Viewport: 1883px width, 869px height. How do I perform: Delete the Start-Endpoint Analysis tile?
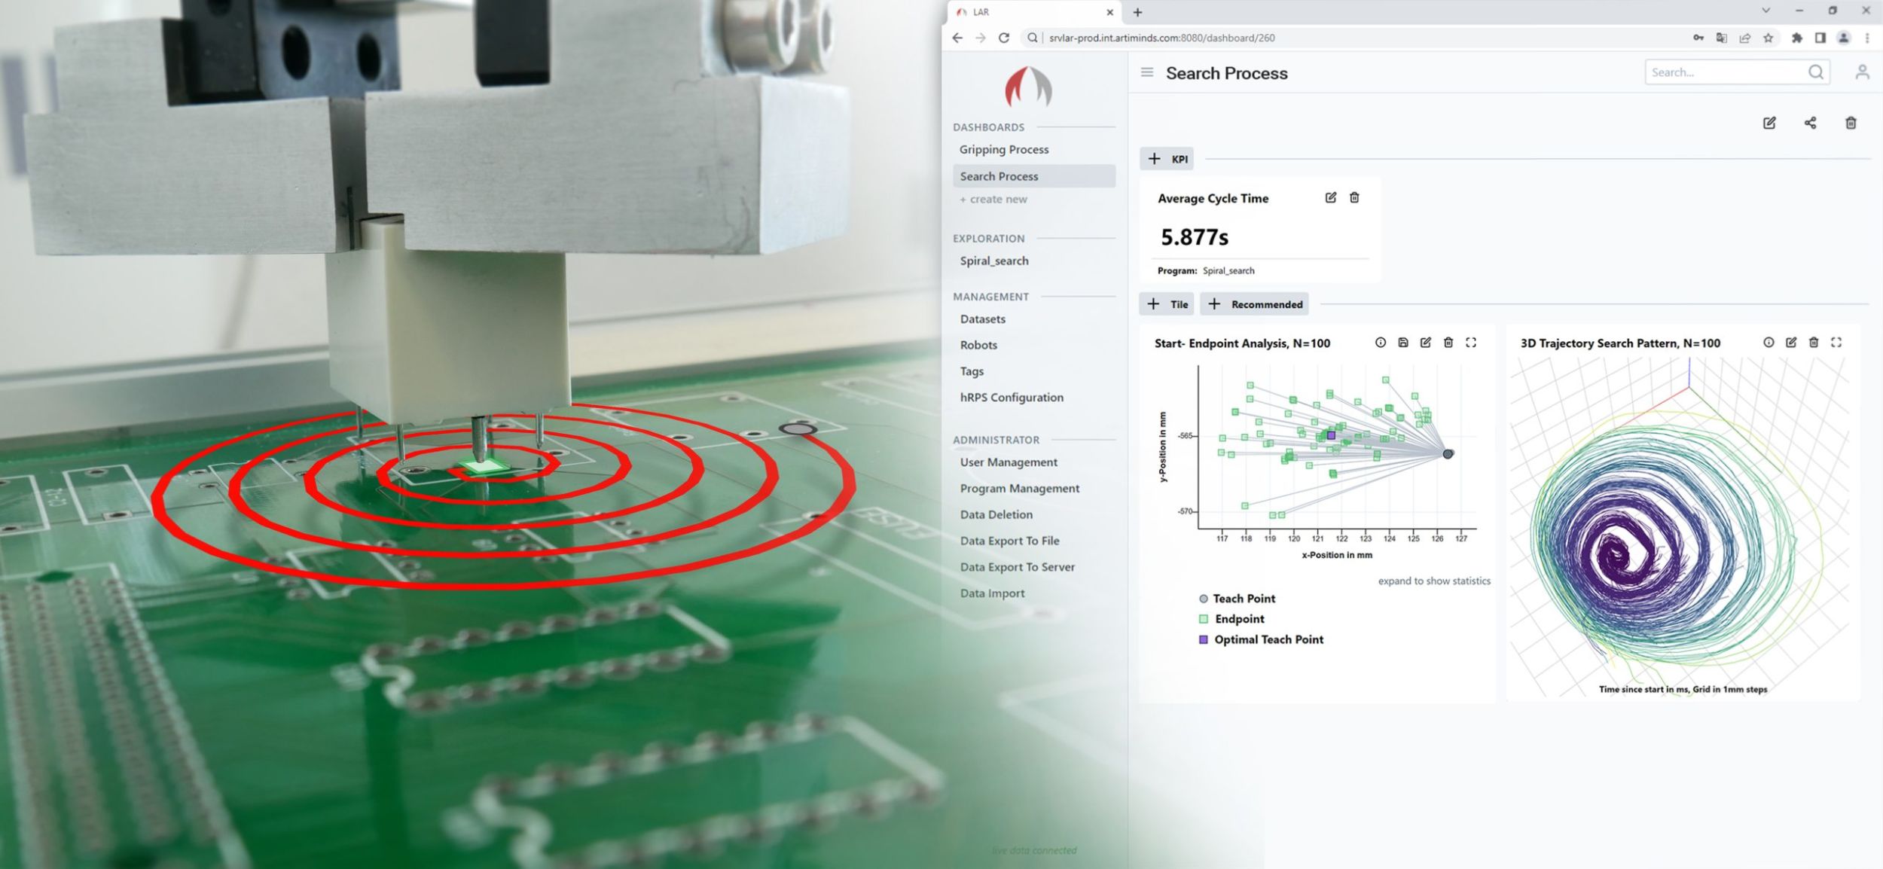[x=1448, y=343]
